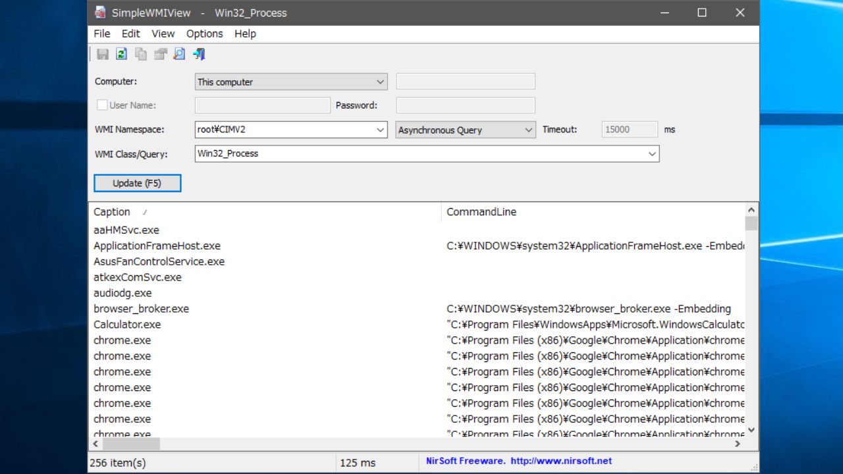Click the Update (F5) button
The width and height of the screenshot is (843, 474).
pos(137,183)
